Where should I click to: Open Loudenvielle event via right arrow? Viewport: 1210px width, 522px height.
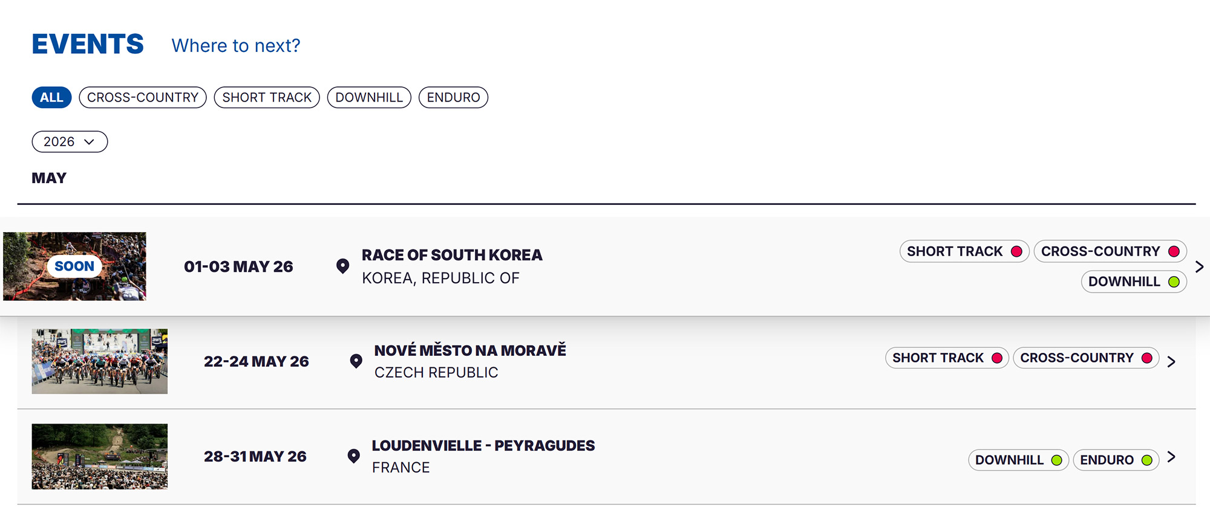pos(1171,457)
